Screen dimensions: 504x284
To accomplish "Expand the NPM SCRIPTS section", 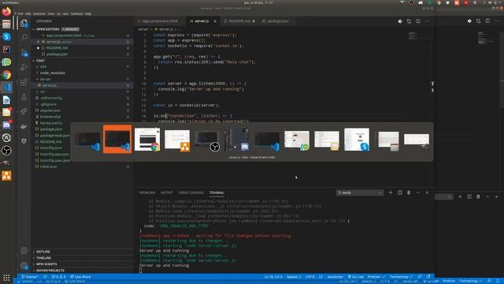I will click(46, 264).
